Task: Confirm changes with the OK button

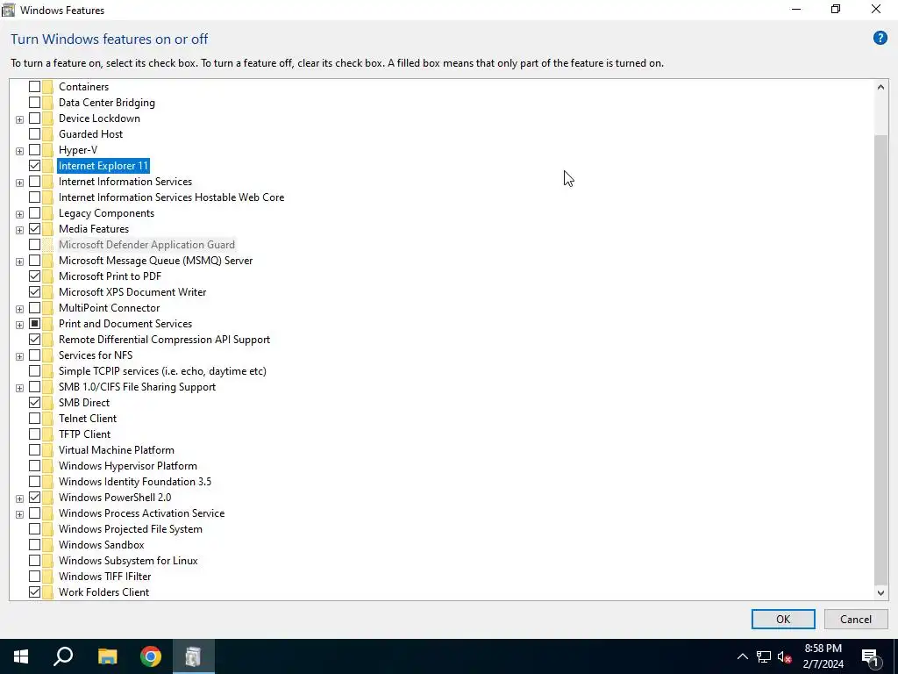Action: coord(783,619)
